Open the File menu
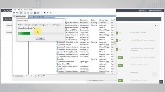The width and height of the screenshot is (165, 92). pyautogui.click(x=15, y=10)
